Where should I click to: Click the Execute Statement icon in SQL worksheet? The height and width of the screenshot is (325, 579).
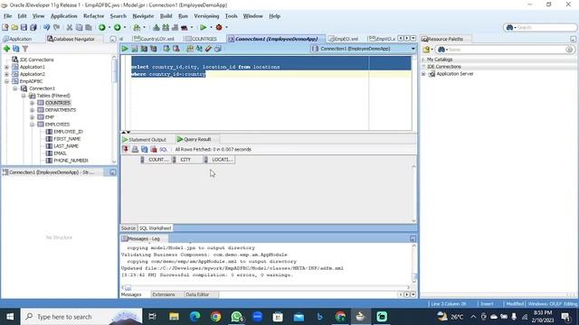coord(125,49)
